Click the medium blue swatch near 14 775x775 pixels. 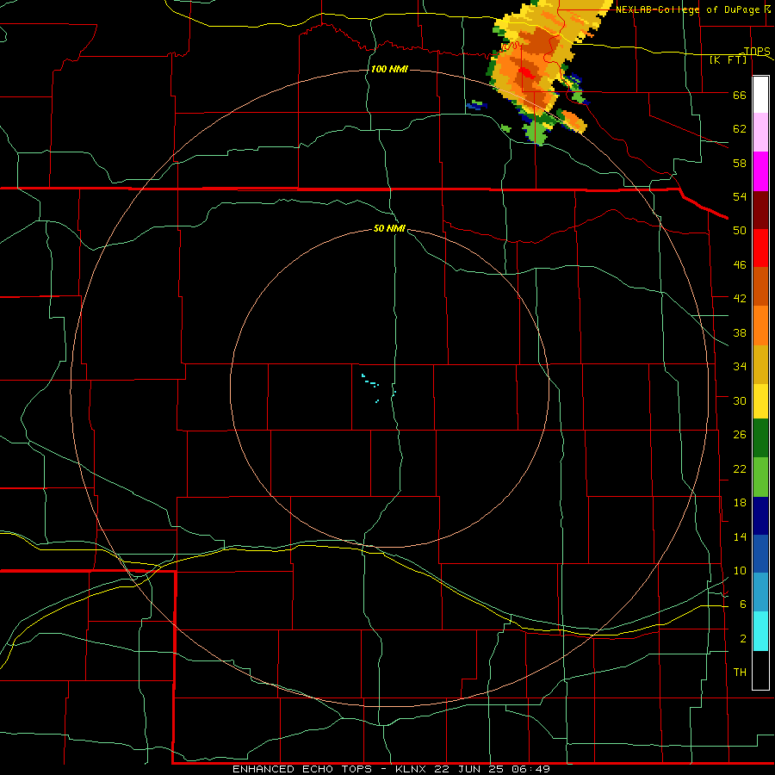(760, 554)
